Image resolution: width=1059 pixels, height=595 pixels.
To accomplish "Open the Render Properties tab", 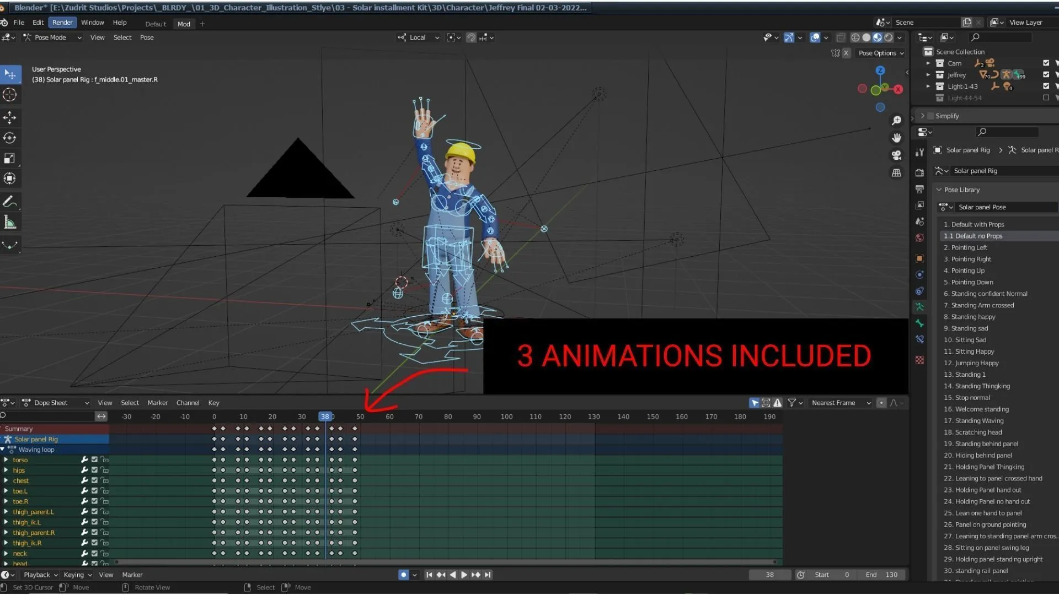I will pyautogui.click(x=919, y=173).
